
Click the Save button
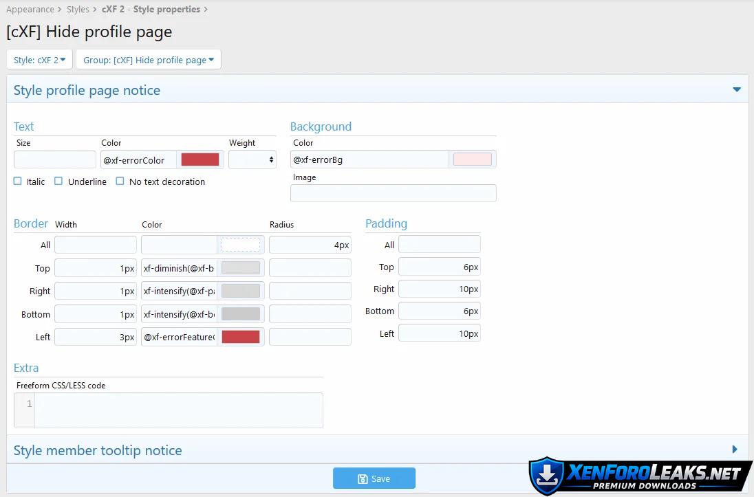(x=374, y=478)
